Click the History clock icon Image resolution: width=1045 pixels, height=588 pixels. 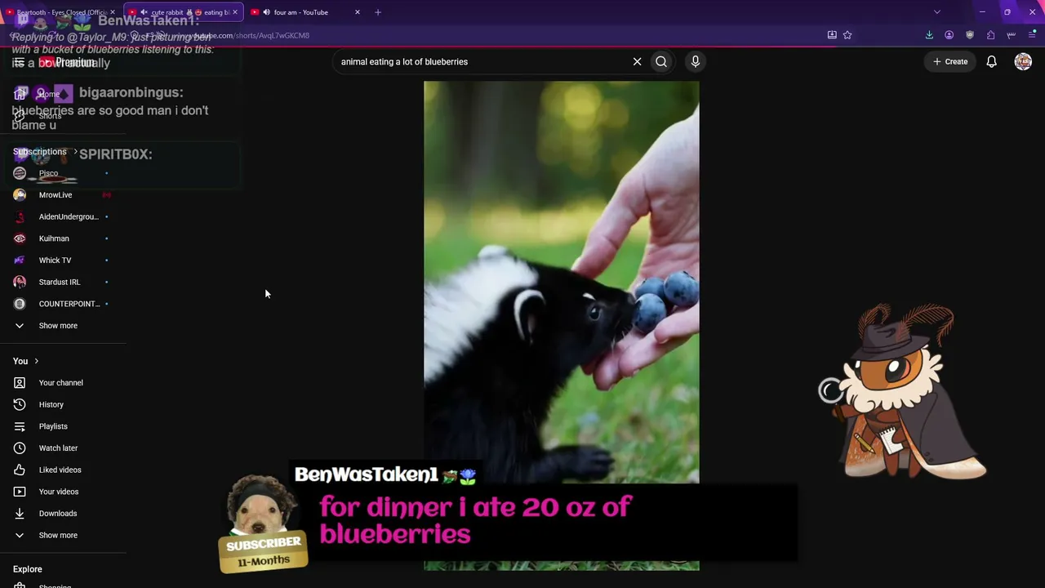coord(20,404)
